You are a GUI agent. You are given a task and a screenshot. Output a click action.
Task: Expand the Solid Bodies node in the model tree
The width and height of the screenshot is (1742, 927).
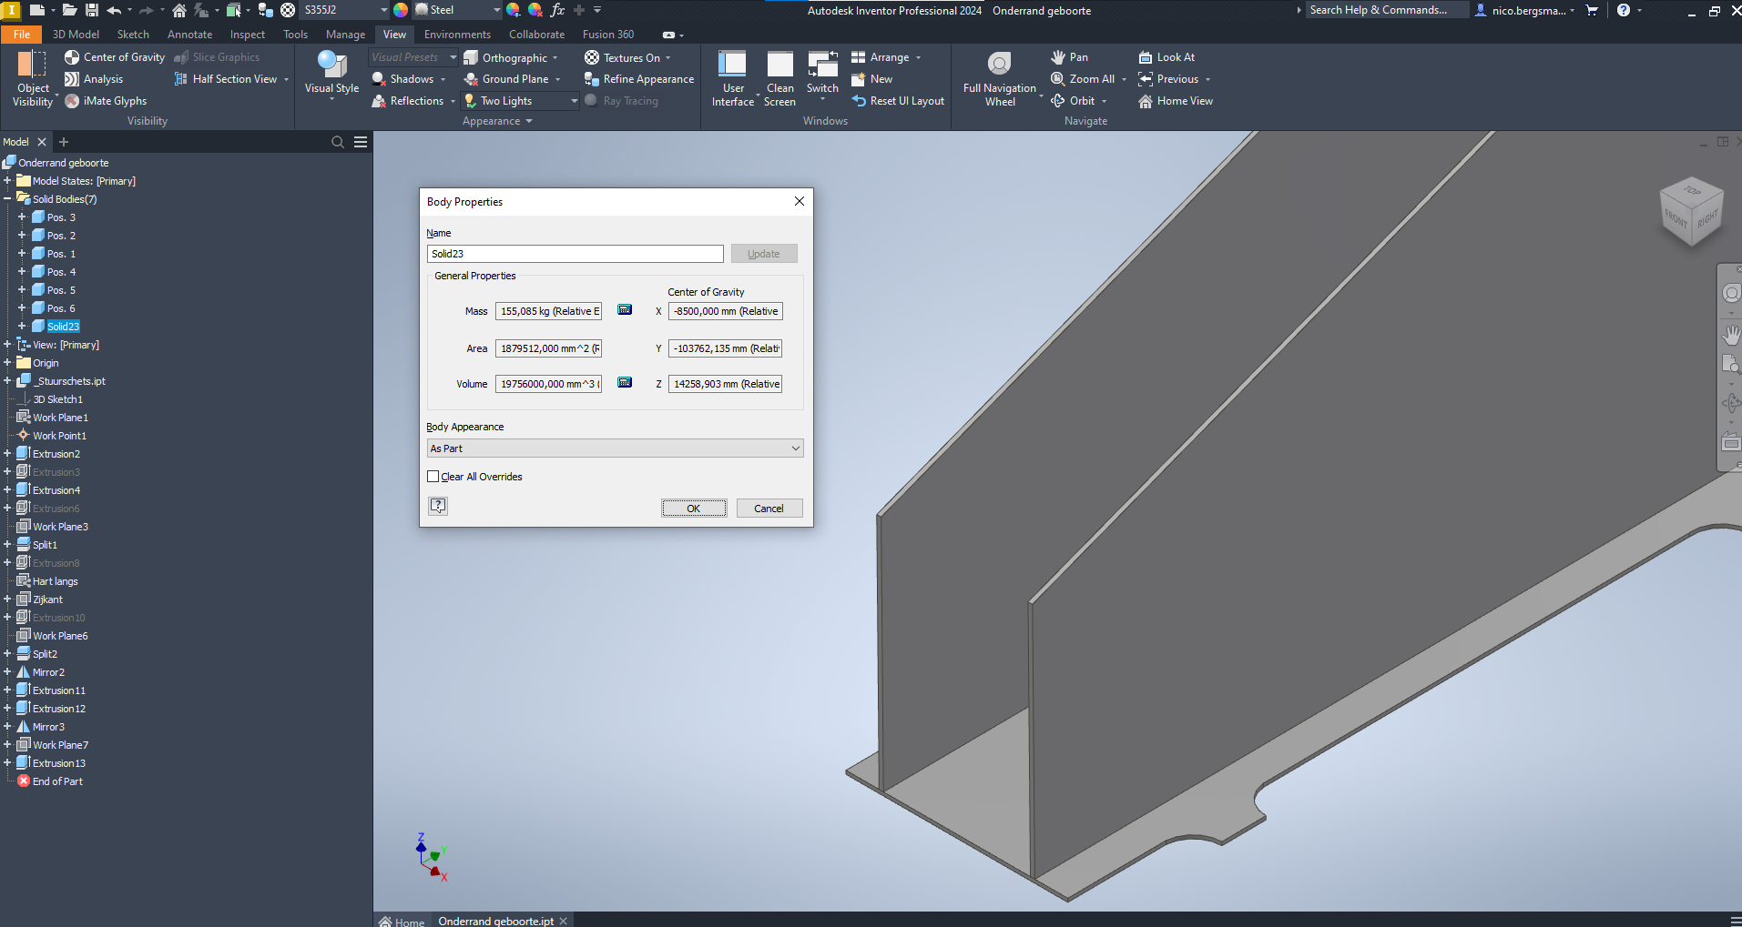tap(7, 198)
